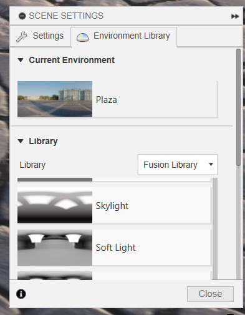Select the Soft Light list entry label

(115, 248)
